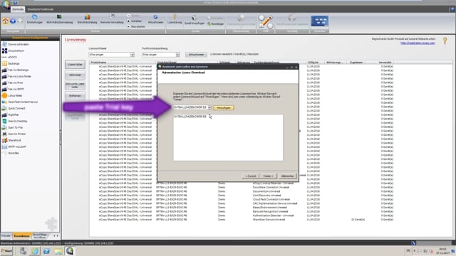Image resolution: width=456 pixels, height=256 pixels.
Task: Open the SharePoint connector entry
Action: [x=14, y=140]
